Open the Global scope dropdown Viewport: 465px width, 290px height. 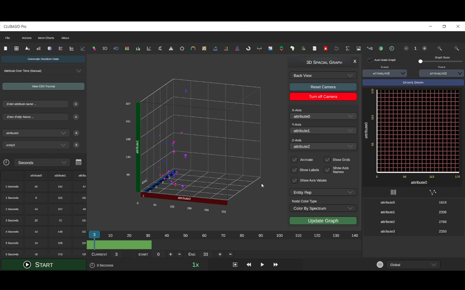click(413, 265)
